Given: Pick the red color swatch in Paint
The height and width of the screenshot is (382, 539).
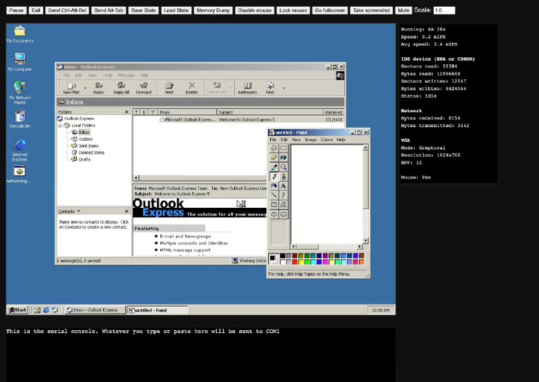Looking at the screenshot, I should tap(294, 262).
